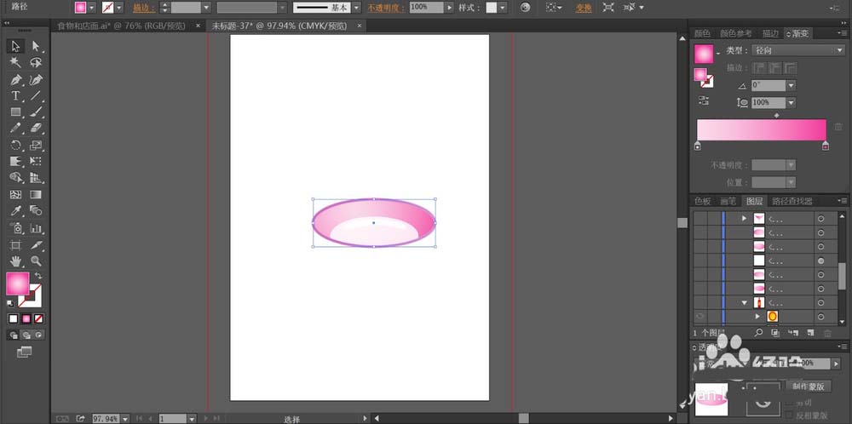Swap fill and stroke colors arrow
Image resolution: width=852 pixels, height=424 pixels.
tap(38, 276)
